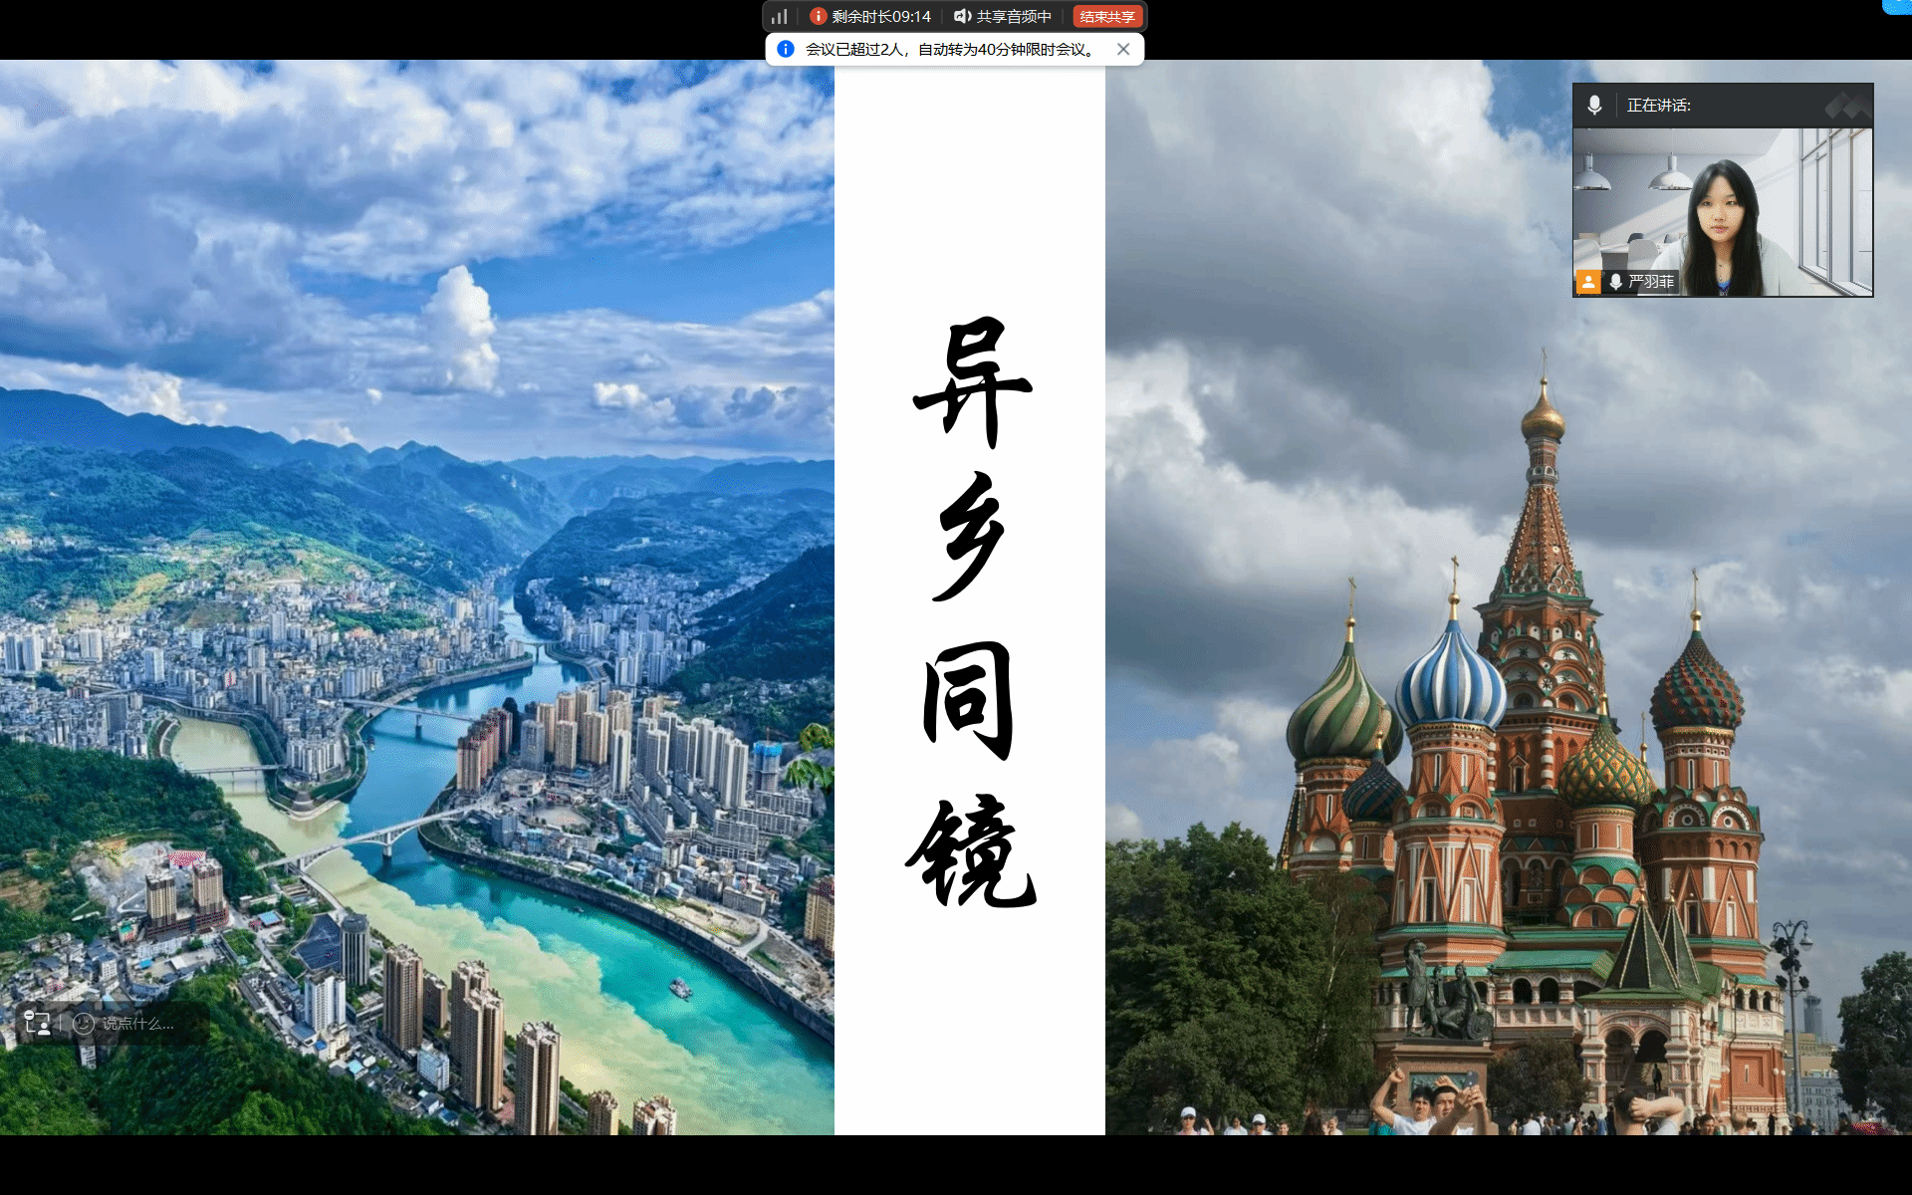Dismiss the 40-minute meeting limit notification

[1123, 49]
